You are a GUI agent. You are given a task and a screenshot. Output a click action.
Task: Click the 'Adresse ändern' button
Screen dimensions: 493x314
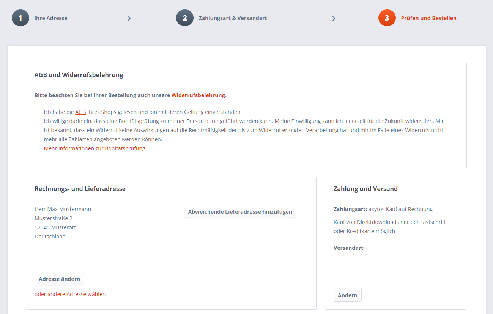pos(59,279)
